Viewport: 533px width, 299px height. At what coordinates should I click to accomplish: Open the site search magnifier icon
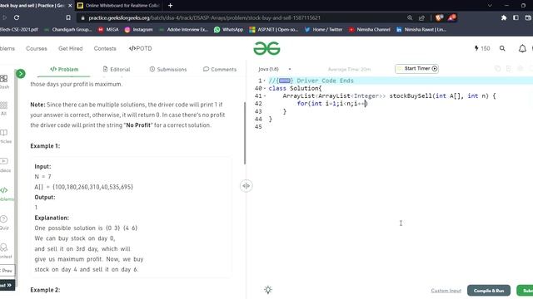coord(502,48)
